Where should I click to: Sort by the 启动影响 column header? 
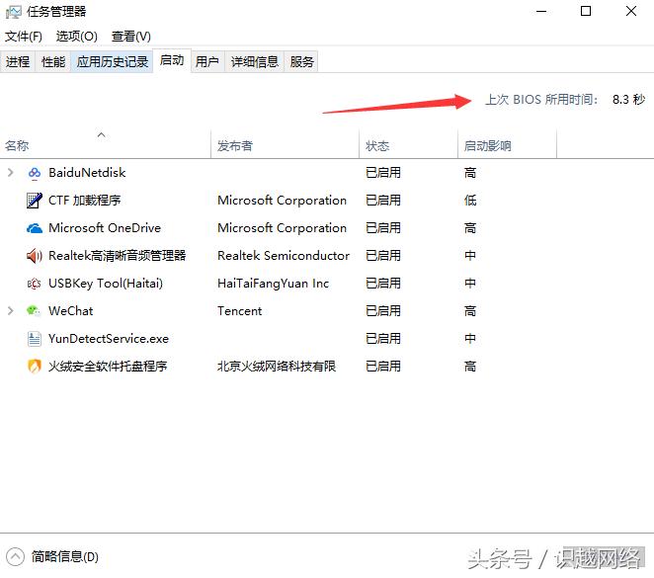(x=507, y=144)
